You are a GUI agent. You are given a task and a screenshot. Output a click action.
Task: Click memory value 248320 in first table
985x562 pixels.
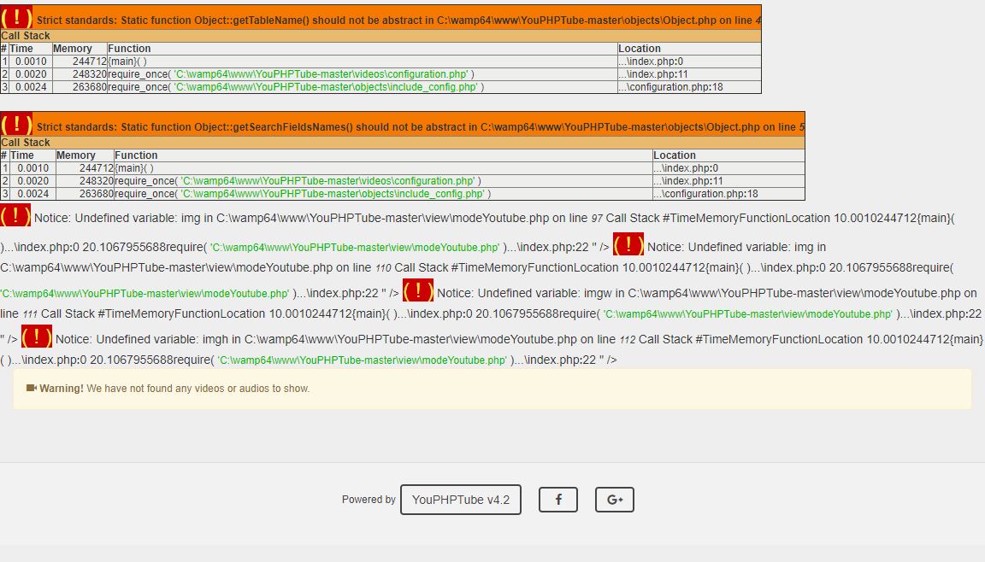90,74
